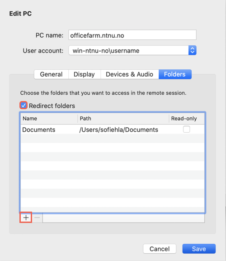Open the User account dropdown
The width and height of the screenshot is (226, 261).
click(193, 50)
